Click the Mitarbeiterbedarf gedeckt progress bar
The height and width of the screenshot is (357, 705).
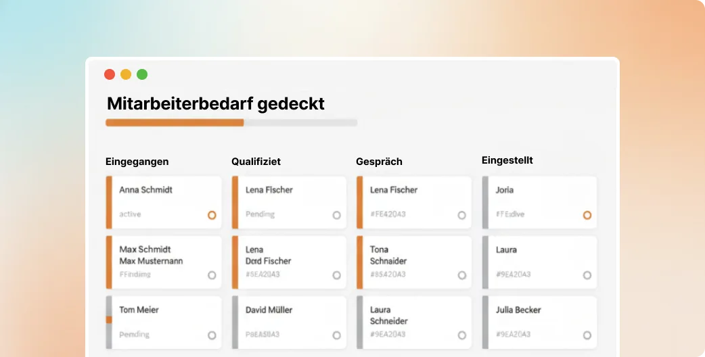(x=231, y=122)
